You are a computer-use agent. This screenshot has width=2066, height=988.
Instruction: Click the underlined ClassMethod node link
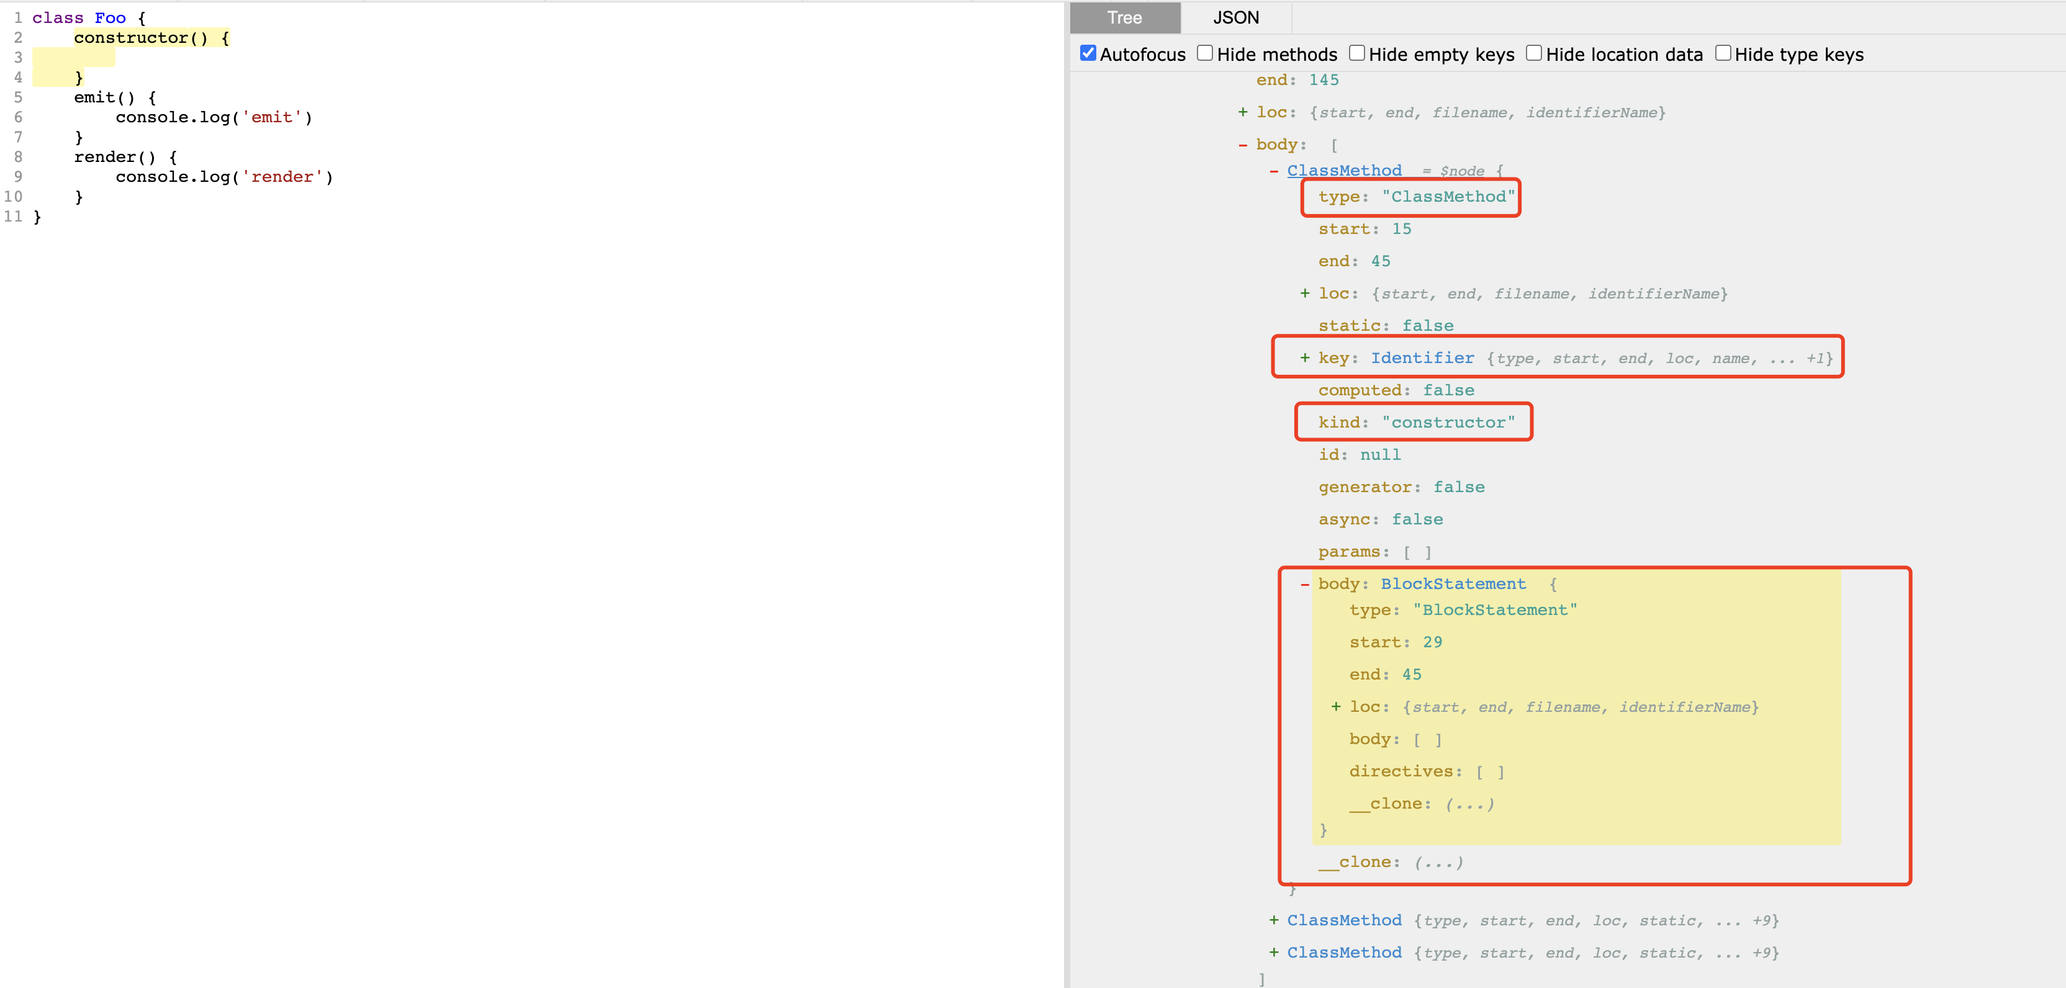click(x=1344, y=171)
